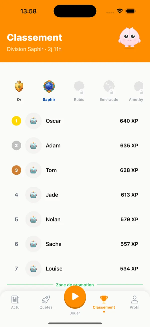Image resolution: width=150 pixels, height=327 pixels.
Task: Open Oscar's robot avatar
Action: pos(33,121)
